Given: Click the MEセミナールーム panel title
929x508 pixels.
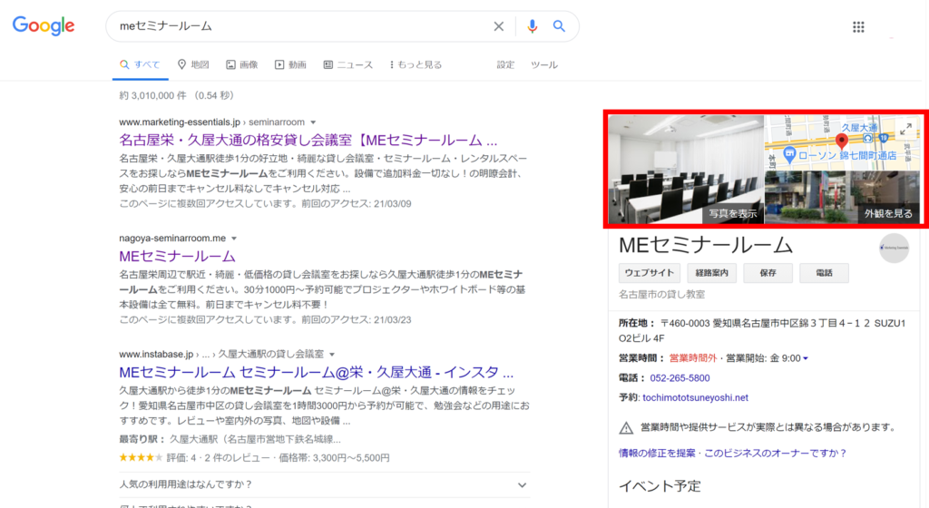Looking at the screenshot, I should coord(705,245).
